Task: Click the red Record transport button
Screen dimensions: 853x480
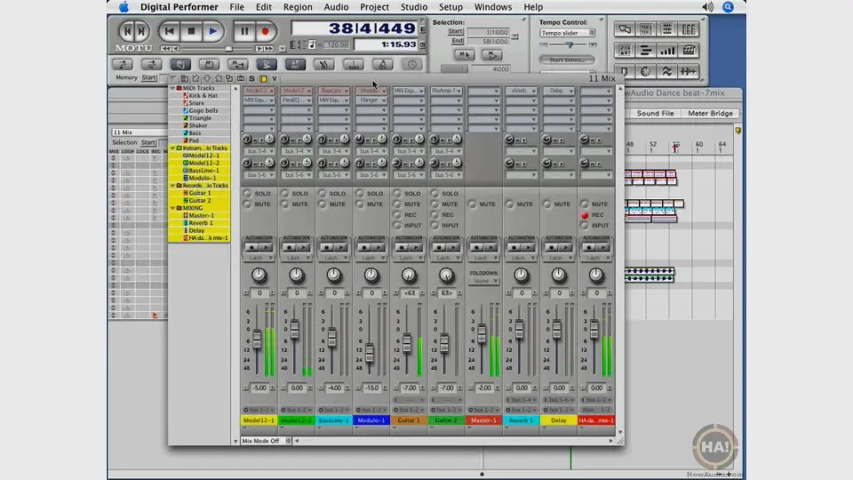Action: click(x=265, y=32)
